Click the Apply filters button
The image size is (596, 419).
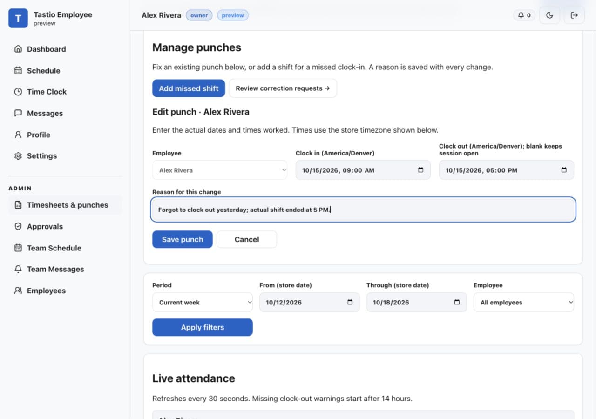[203, 327]
